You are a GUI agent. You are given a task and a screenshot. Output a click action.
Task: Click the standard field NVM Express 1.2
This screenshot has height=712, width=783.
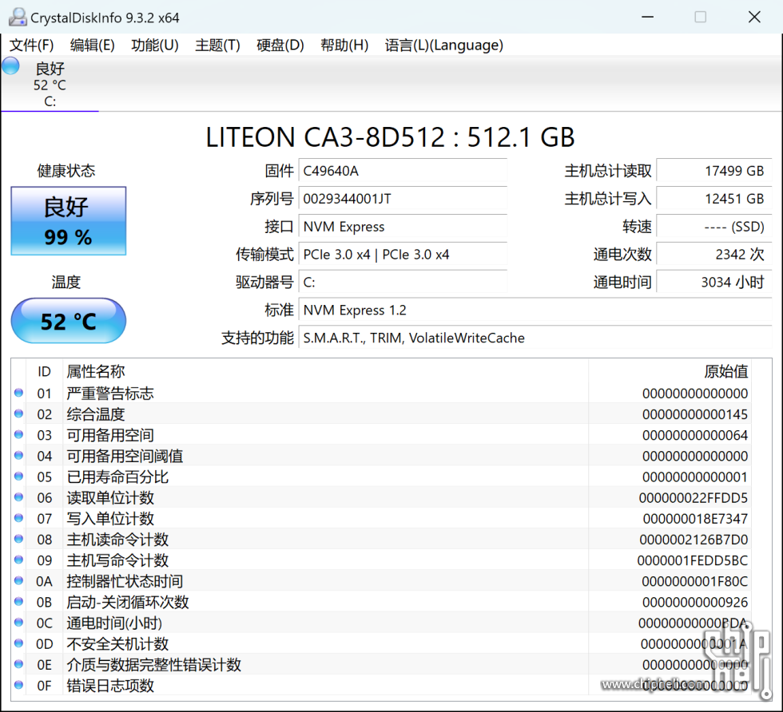coord(535,311)
